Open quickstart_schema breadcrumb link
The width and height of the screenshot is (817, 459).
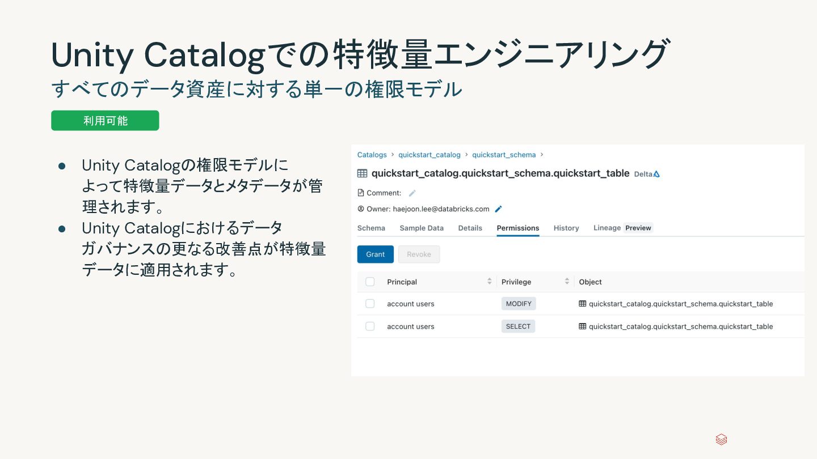click(x=504, y=155)
